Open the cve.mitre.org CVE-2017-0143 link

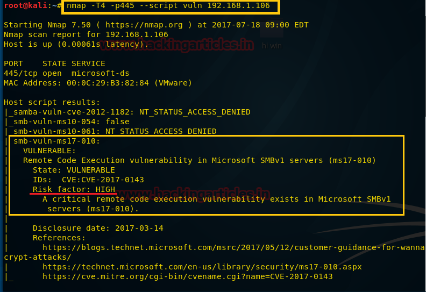pos(187,276)
